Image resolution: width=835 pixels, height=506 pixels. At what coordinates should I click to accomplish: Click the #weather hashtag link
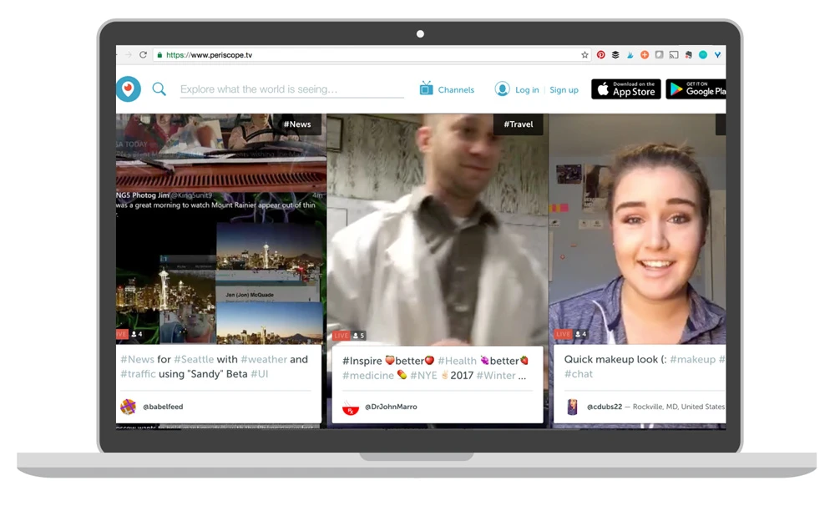tap(264, 360)
